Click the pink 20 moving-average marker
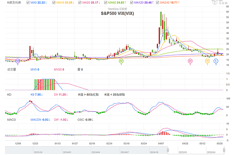The image size is (234, 155). [x=190, y=61]
